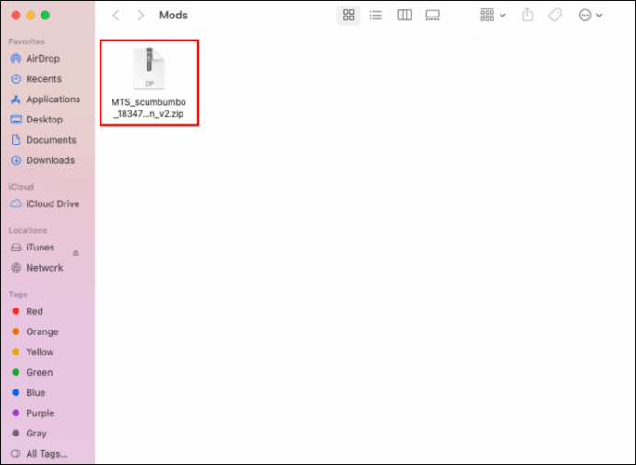
Task: Click the Mods window title
Action: coord(173,16)
